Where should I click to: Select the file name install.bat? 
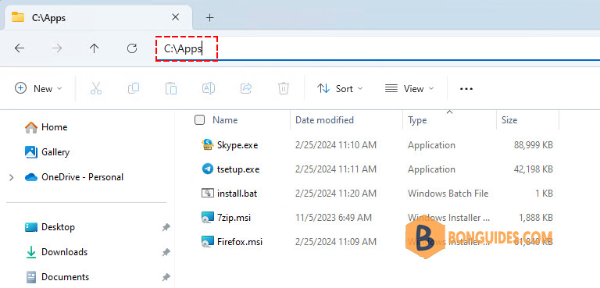pos(237,194)
